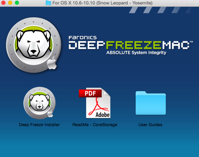Click the window title 'For OS X 10.6-10.10'
199x157 pixels.
[x=103, y=3]
